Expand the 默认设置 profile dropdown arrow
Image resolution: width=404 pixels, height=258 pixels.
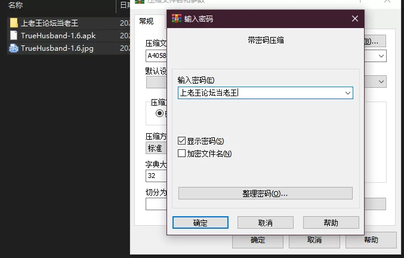[381, 82]
